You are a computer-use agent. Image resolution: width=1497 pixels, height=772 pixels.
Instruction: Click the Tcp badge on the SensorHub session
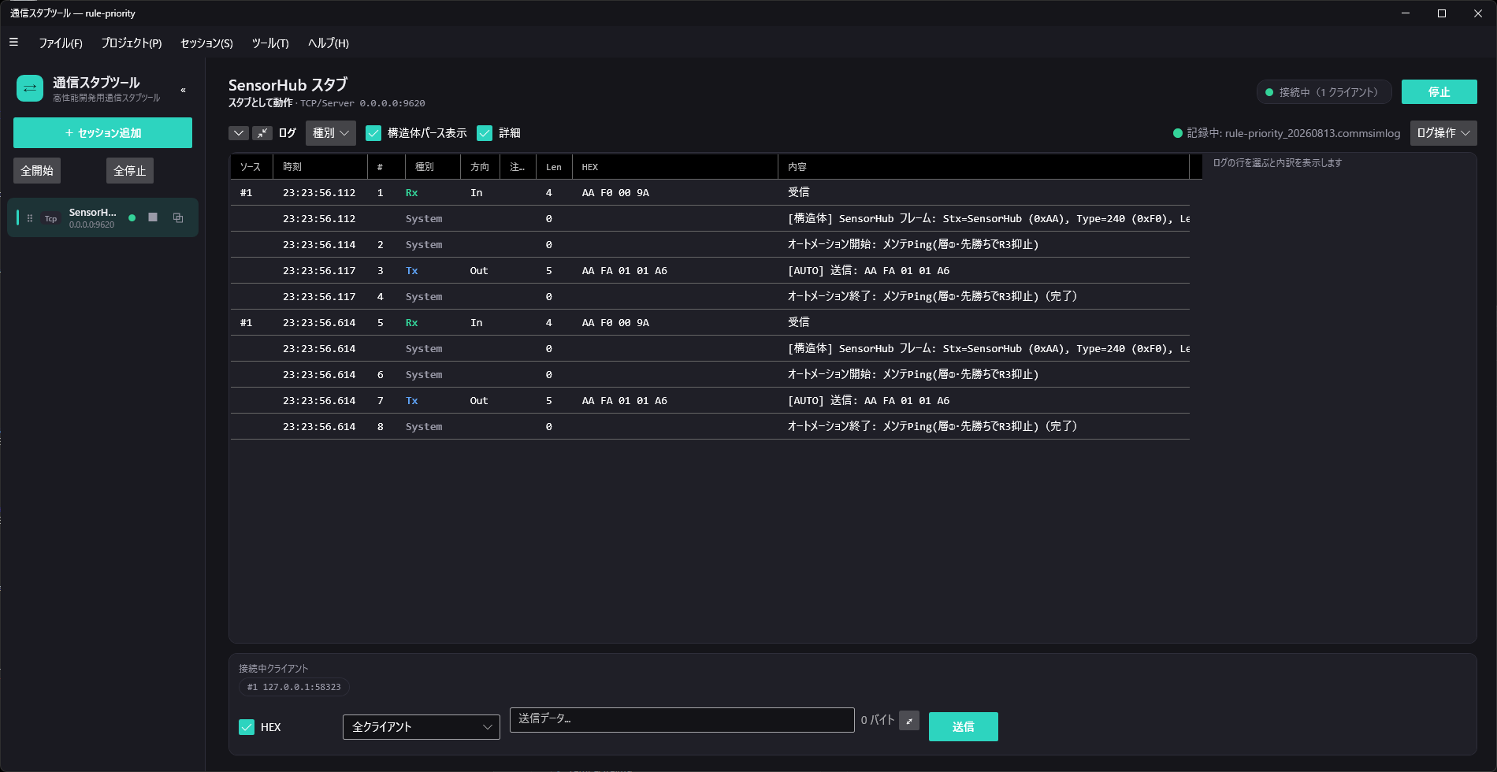(x=50, y=218)
